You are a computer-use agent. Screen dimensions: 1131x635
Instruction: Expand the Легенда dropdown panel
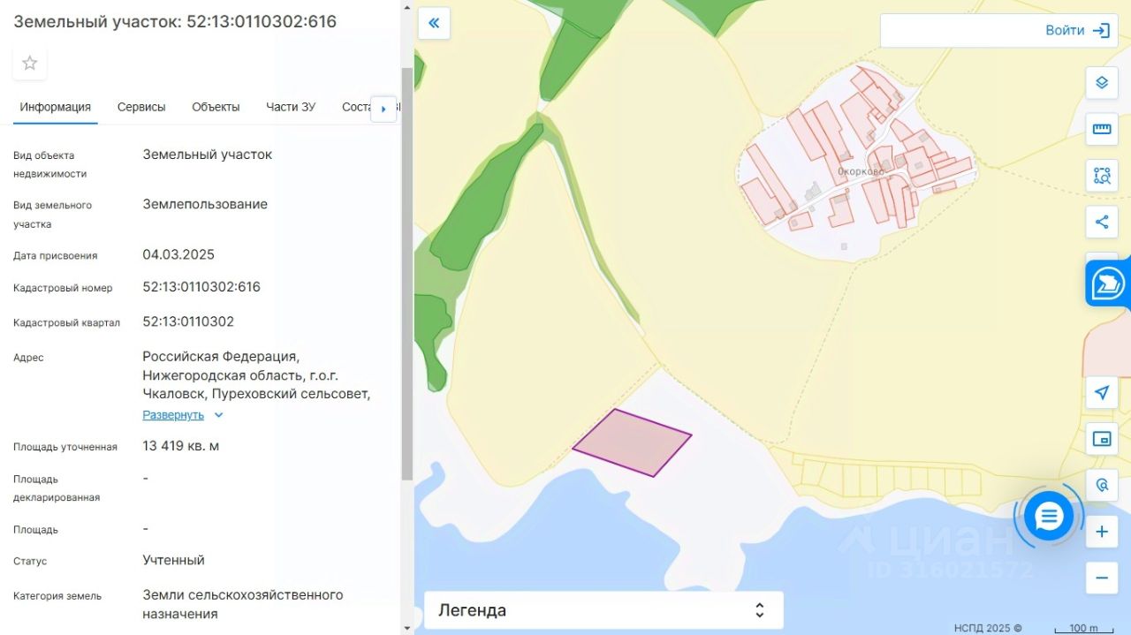coord(603,610)
